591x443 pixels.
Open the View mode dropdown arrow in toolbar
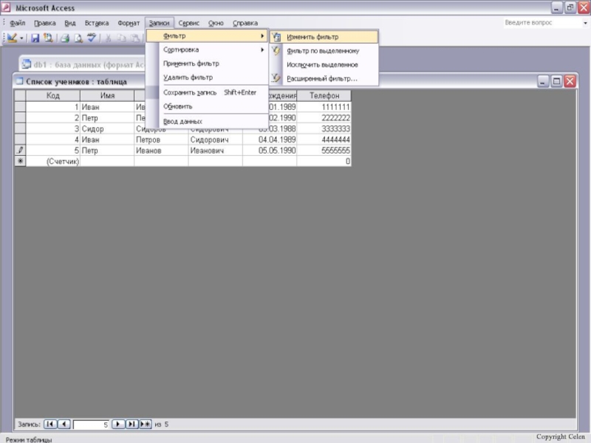(x=22, y=38)
